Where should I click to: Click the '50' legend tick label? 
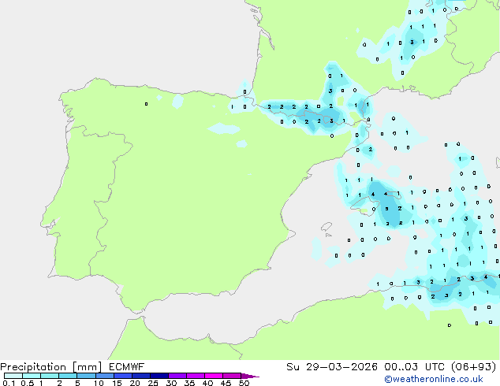click(x=244, y=383)
